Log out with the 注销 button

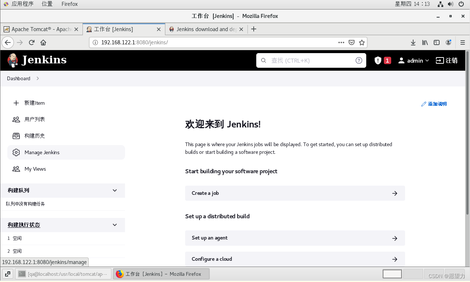tap(447, 60)
